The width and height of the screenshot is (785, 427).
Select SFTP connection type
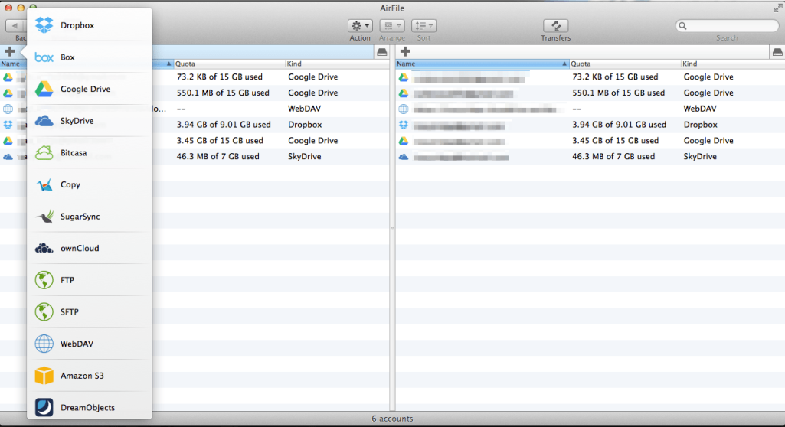point(89,312)
